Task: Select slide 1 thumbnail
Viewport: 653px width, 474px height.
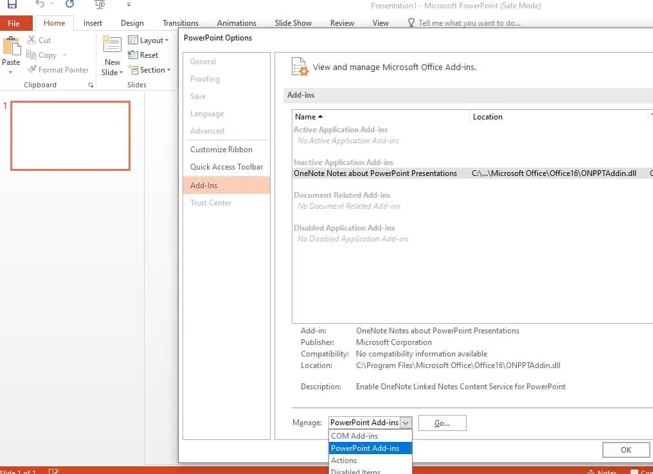Action: pyautogui.click(x=71, y=136)
